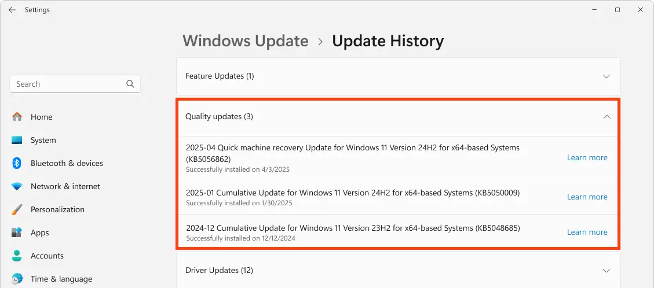This screenshot has height=288, width=654.
Task: Expand the Feature Updates section
Action: pos(606,76)
